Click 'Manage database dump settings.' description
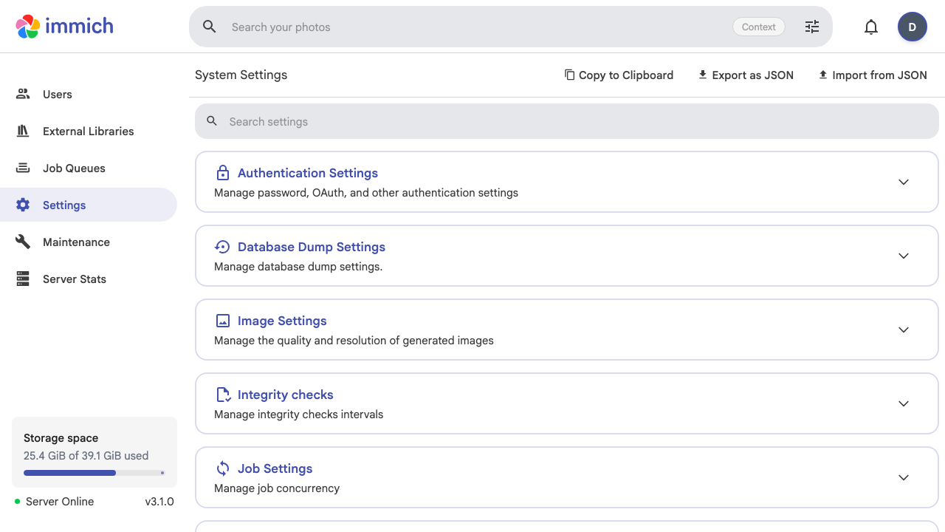945x532 pixels. click(x=298, y=267)
